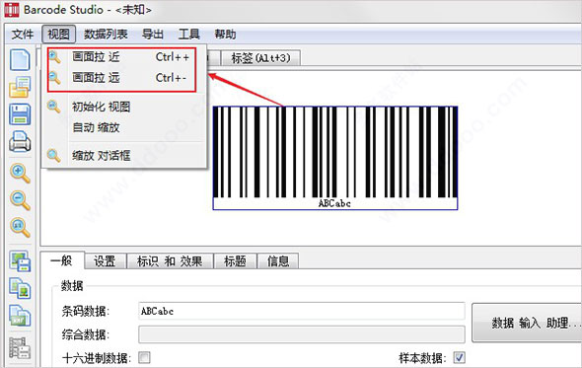Click the zoom in magnifier in the sidebar
The height and width of the screenshot is (368, 582).
(20, 173)
